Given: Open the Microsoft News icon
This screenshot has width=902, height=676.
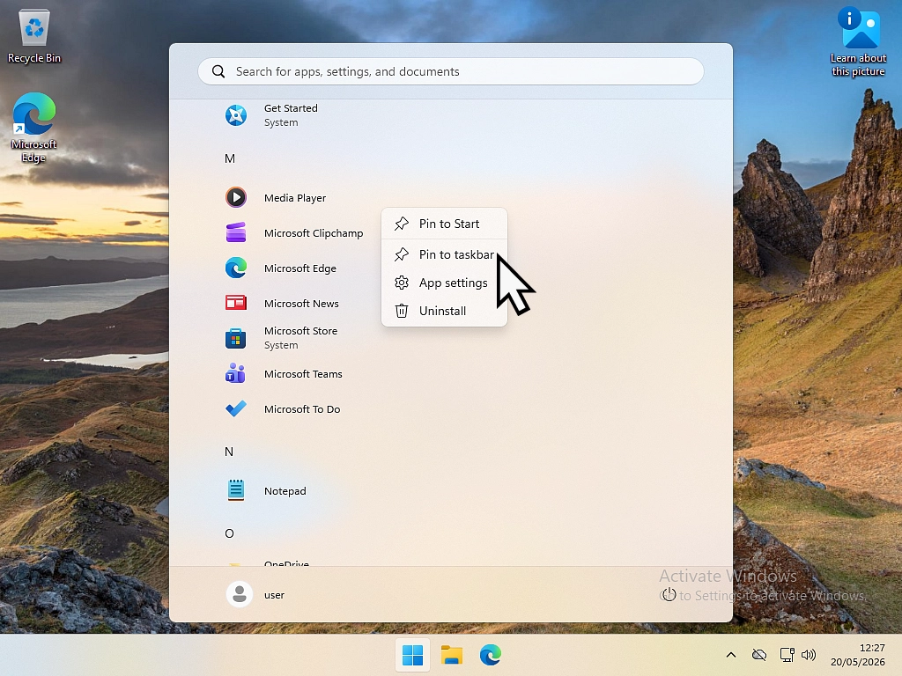Looking at the screenshot, I should click(236, 303).
